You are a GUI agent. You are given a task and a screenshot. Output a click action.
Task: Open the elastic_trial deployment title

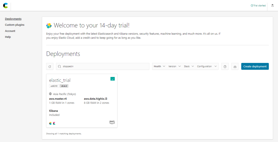pos(60,80)
